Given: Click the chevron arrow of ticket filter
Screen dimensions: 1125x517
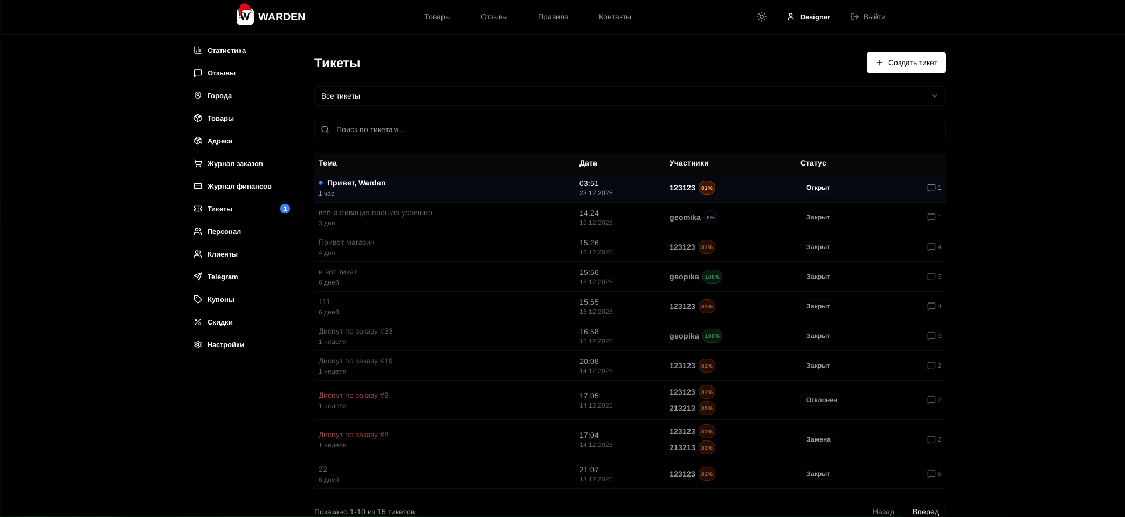Looking at the screenshot, I should click(x=934, y=96).
